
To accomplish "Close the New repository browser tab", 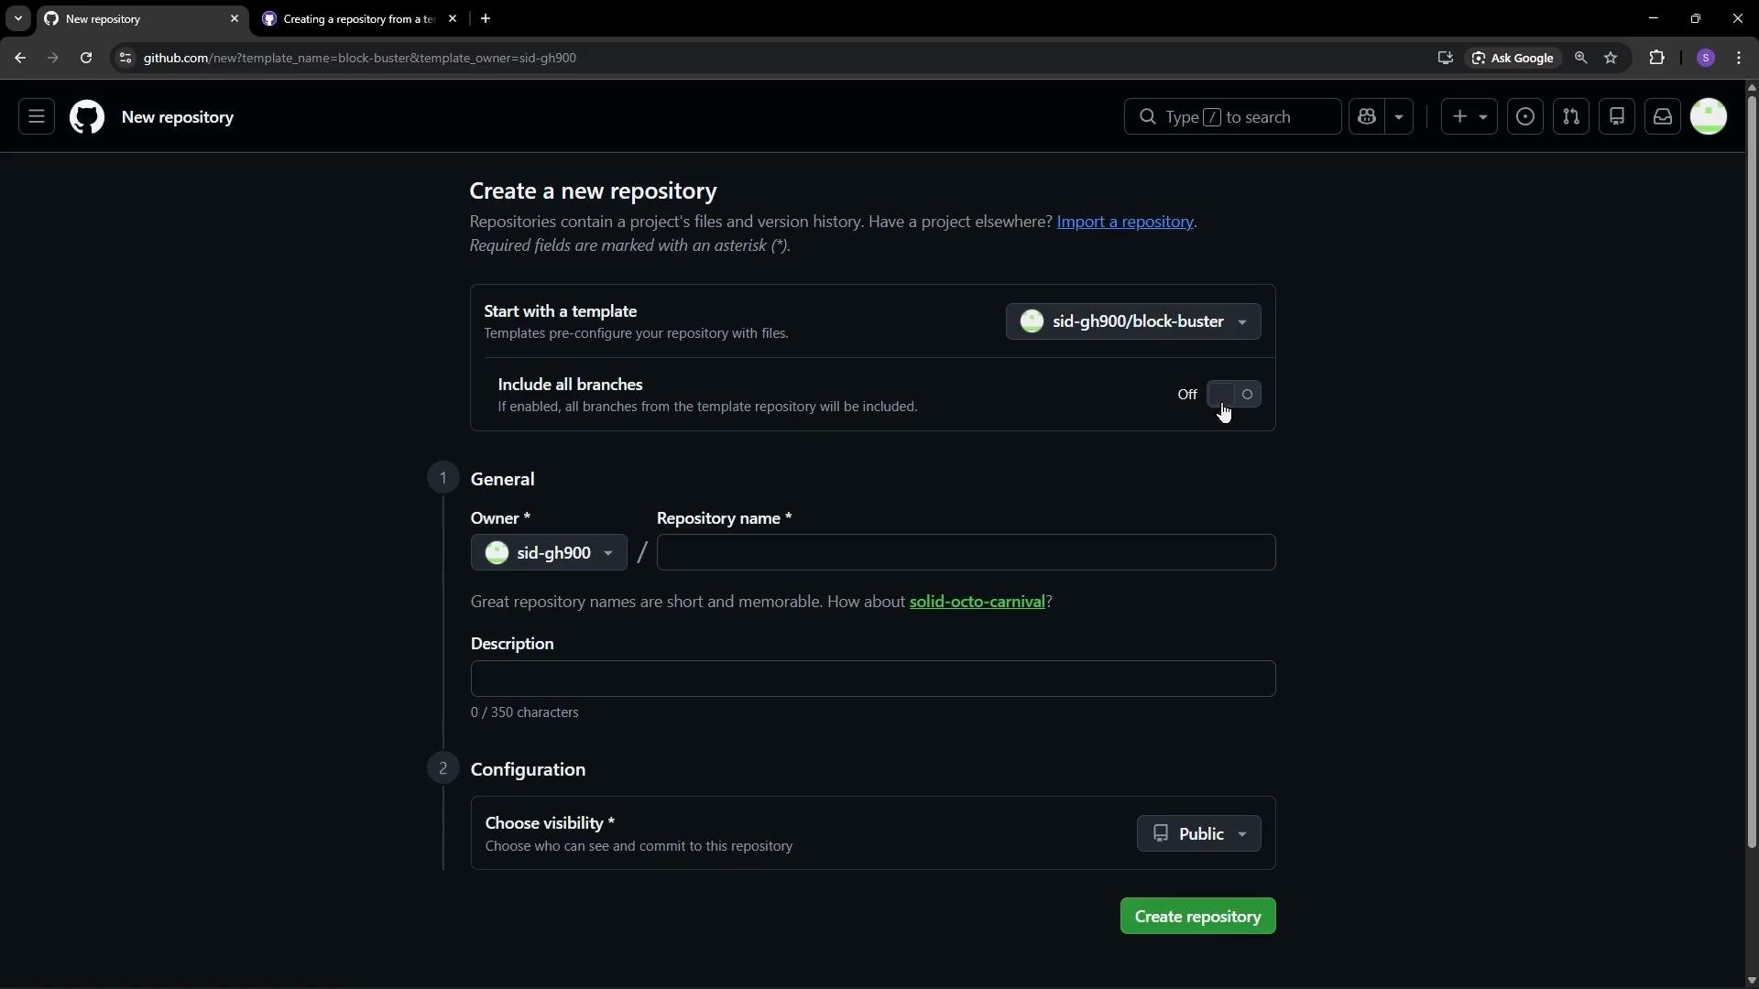I will 235,18.
